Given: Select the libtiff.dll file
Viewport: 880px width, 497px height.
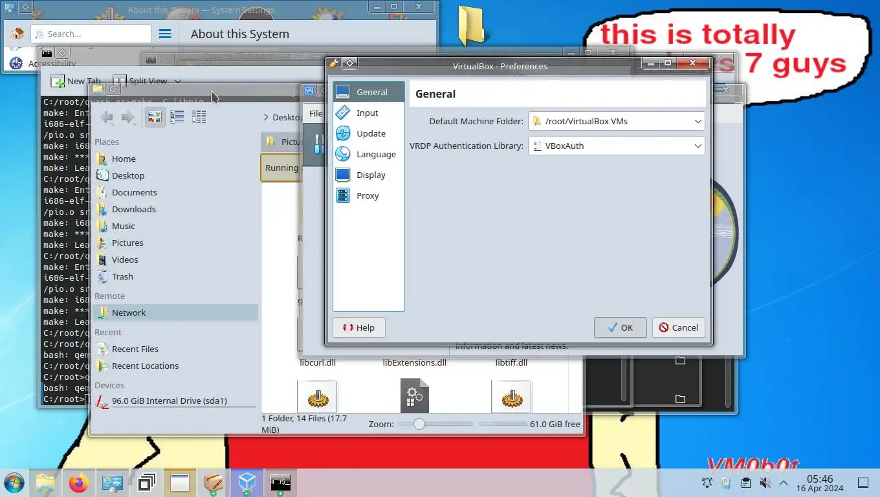Looking at the screenshot, I should click(512, 362).
